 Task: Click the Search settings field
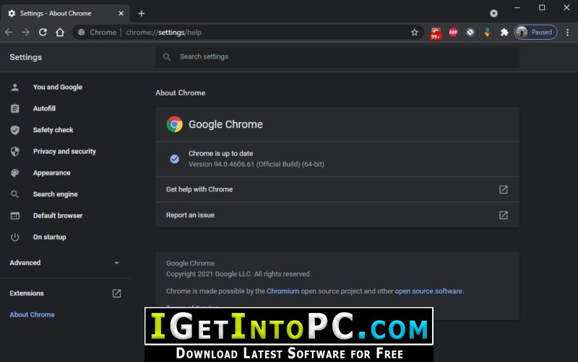[337, 57]
